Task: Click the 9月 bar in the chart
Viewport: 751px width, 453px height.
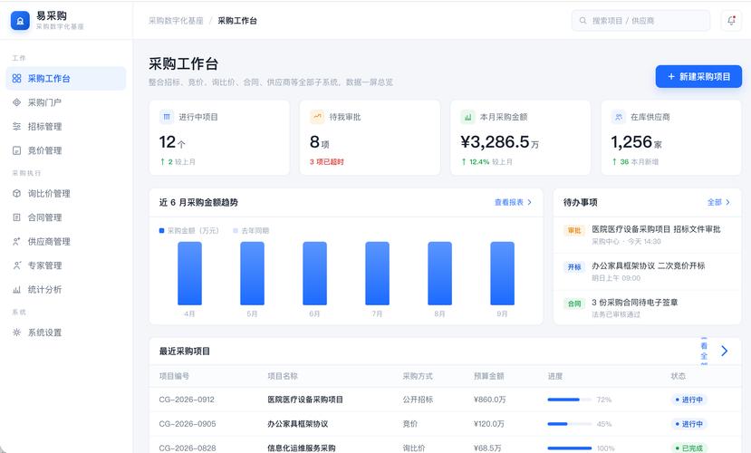Action: (x=502, y=274)
